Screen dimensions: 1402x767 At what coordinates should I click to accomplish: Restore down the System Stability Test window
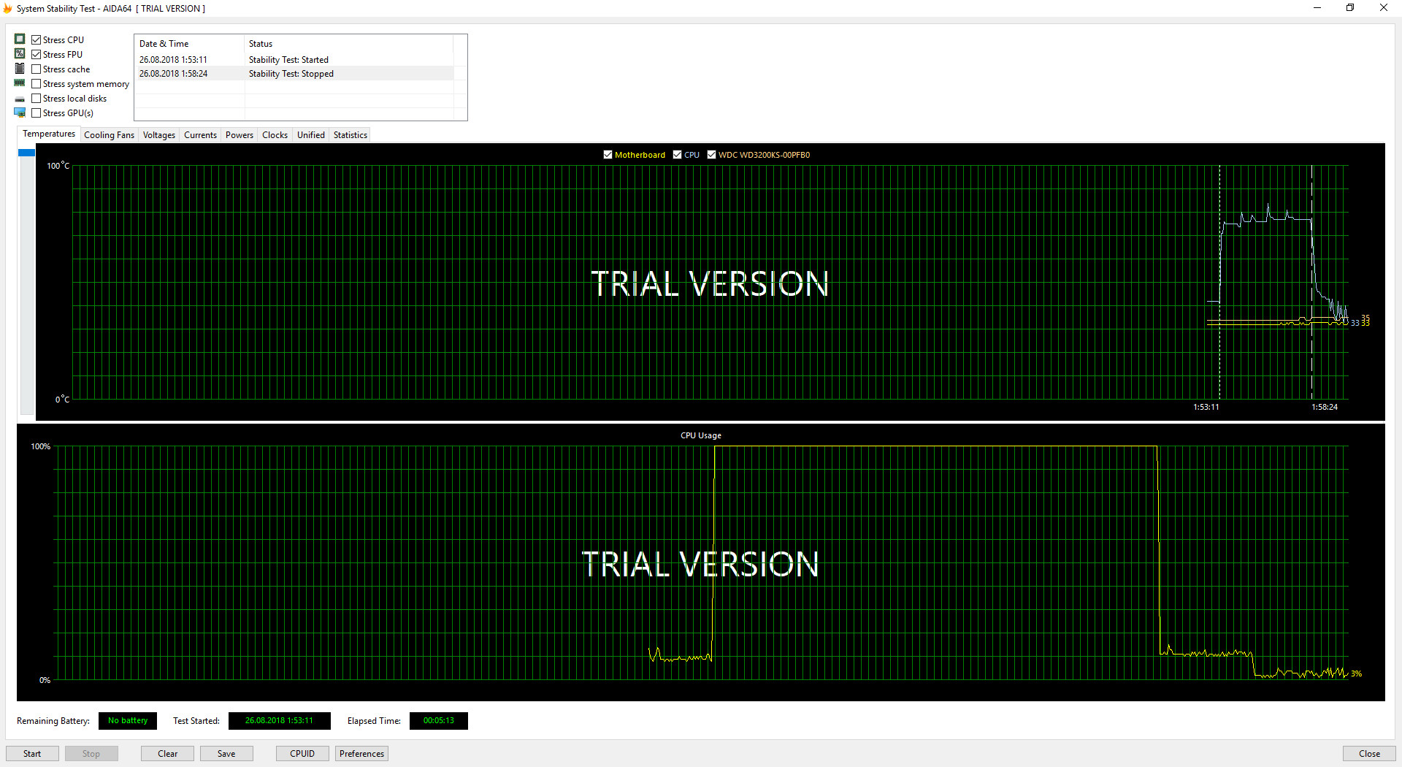[1350, 8]
